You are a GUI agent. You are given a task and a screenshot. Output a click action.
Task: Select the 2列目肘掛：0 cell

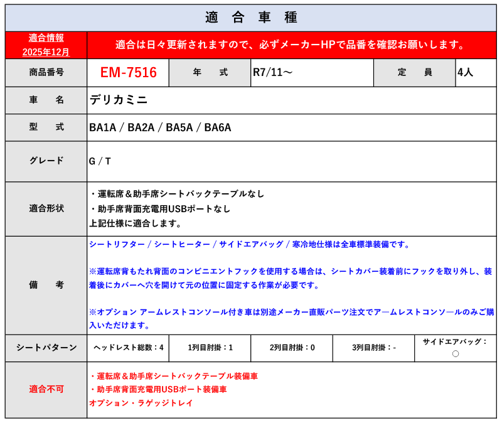(292, 348)
